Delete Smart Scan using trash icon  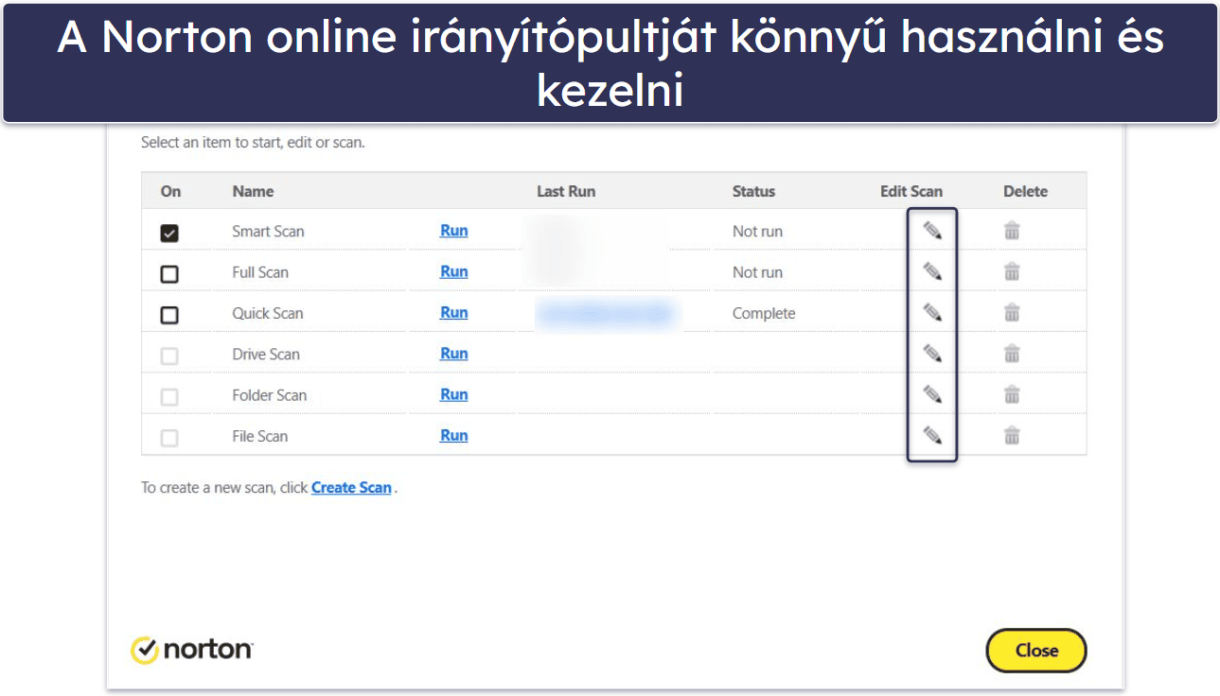[x=1012, y=231]
